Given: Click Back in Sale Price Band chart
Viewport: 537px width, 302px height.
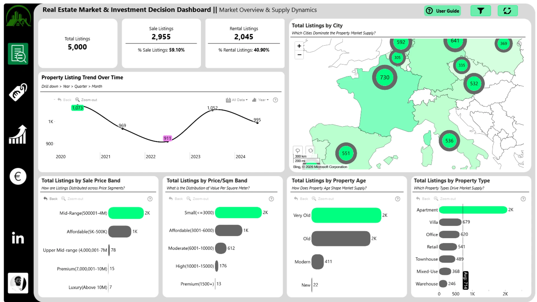Looking at the screenshot, I should (51, 199).
